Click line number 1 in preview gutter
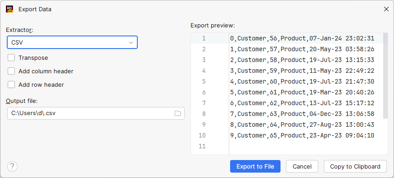The height and width of the screenshot is (178, 394). [204, 38]
